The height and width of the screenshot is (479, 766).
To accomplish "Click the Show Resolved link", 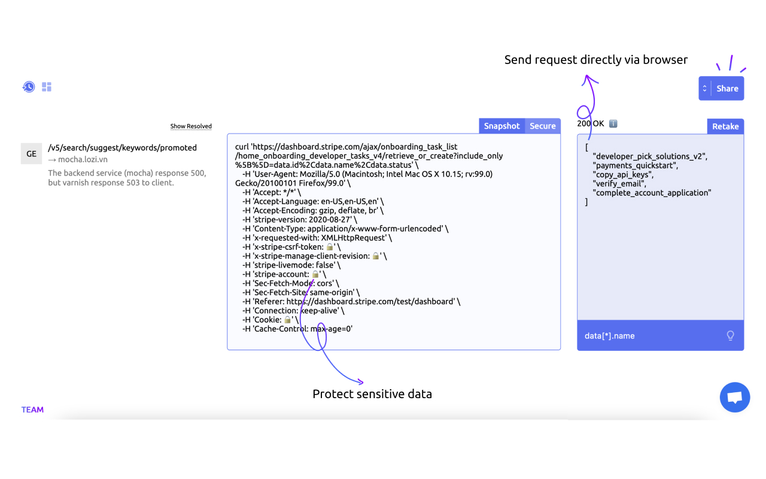I will [191, 126].
